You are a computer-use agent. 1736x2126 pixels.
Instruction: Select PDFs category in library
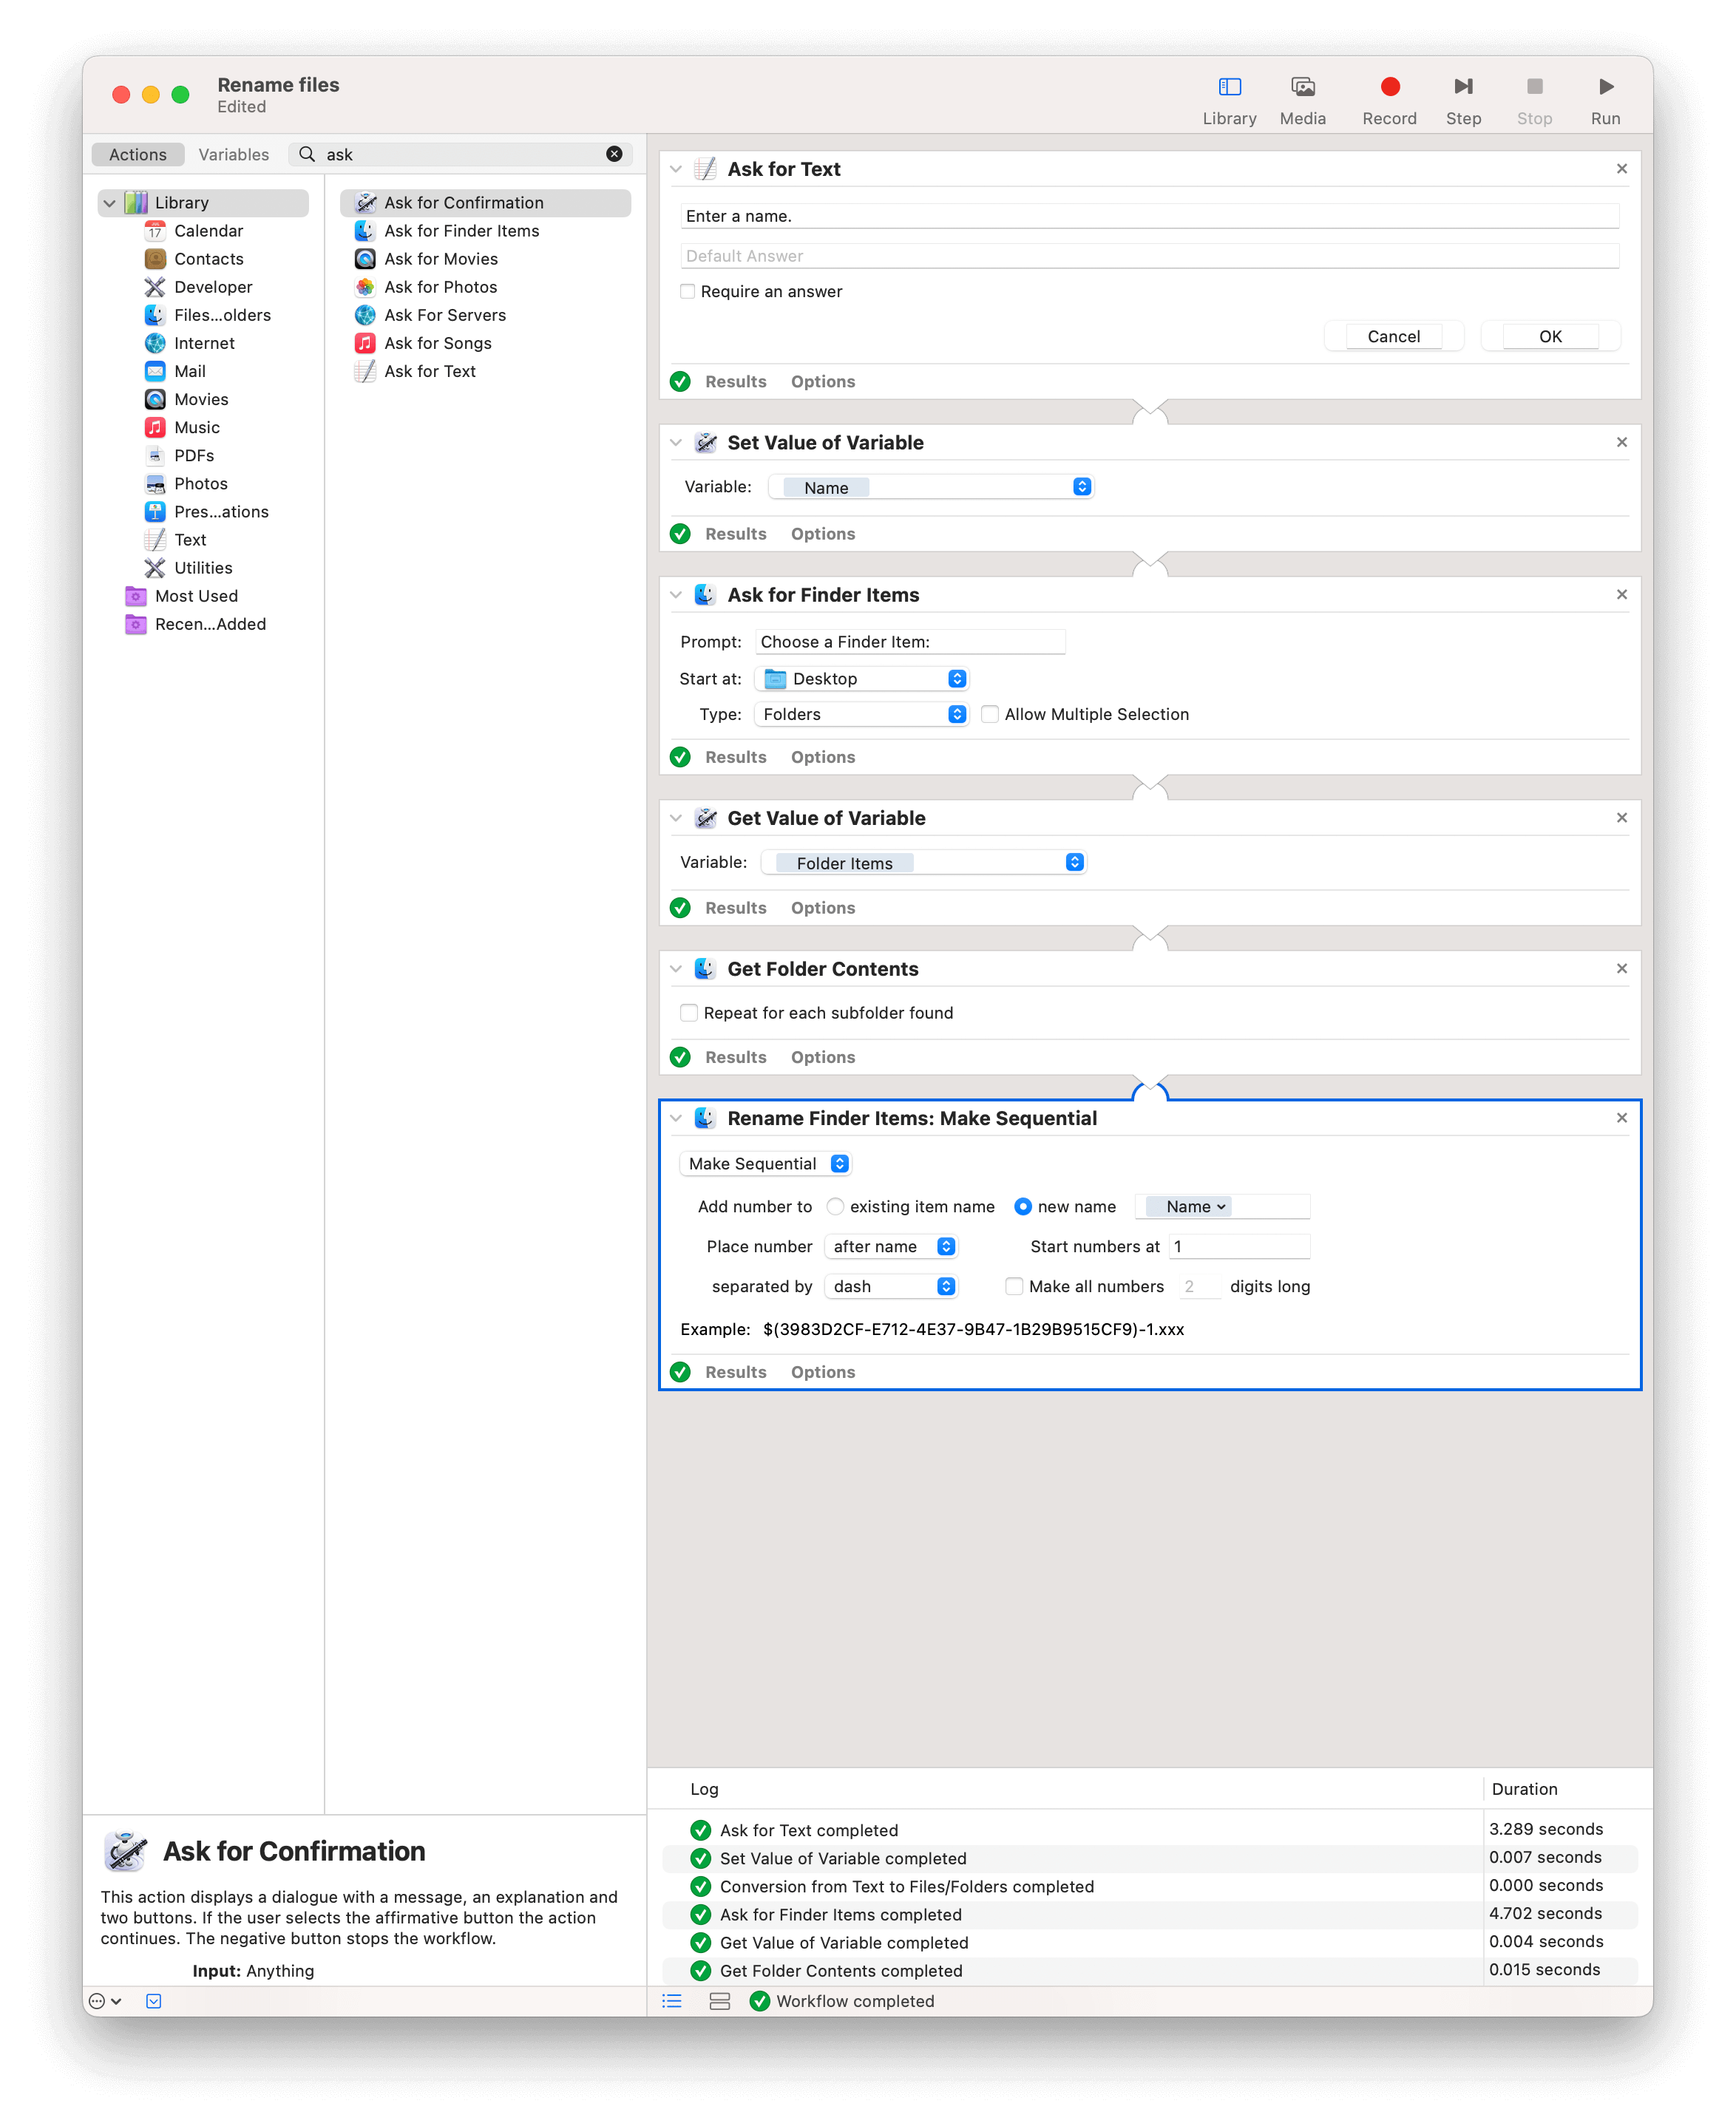(x=193, y=455)
